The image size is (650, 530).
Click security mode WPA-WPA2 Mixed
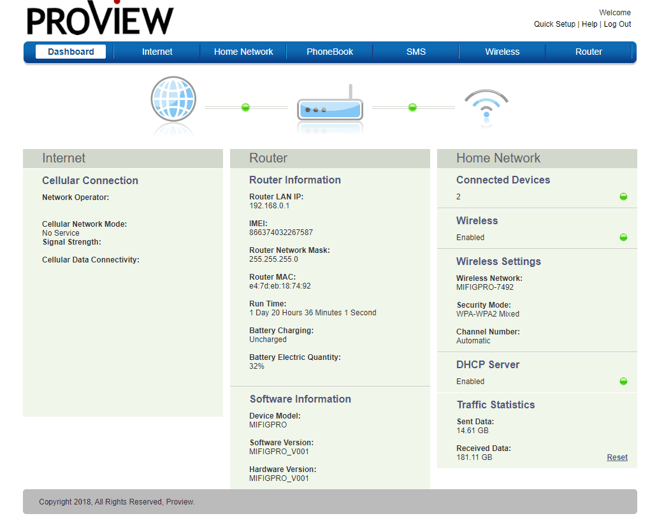click(x=487, y=314)
